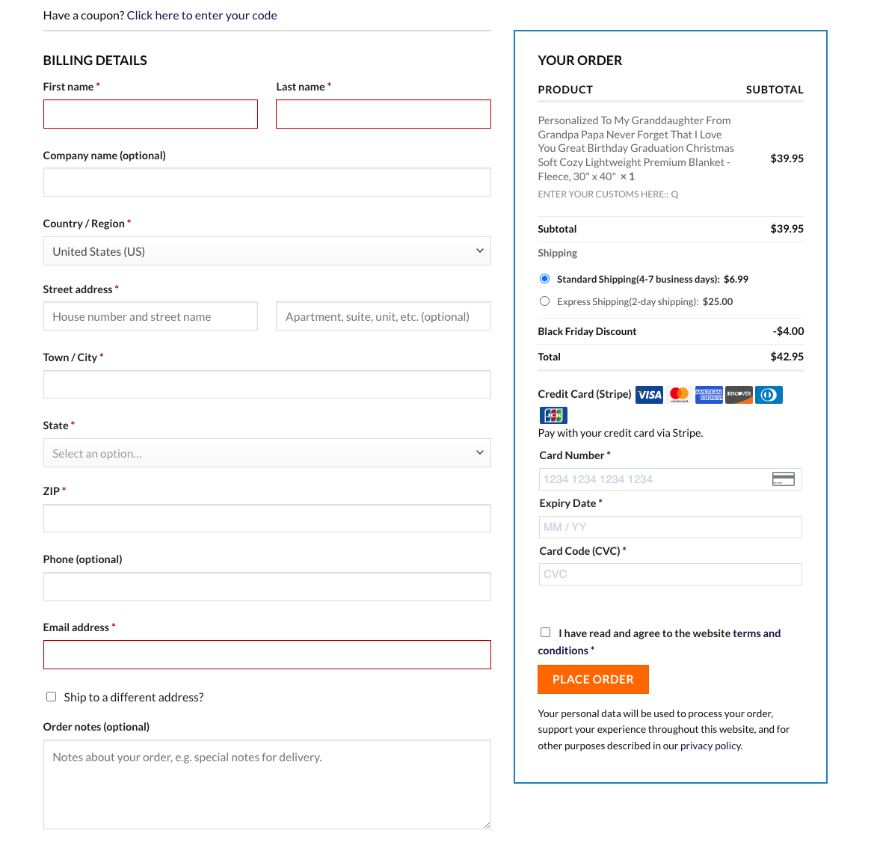
Task: Open the Country / Region dropdown
Action: coord(267,251)
